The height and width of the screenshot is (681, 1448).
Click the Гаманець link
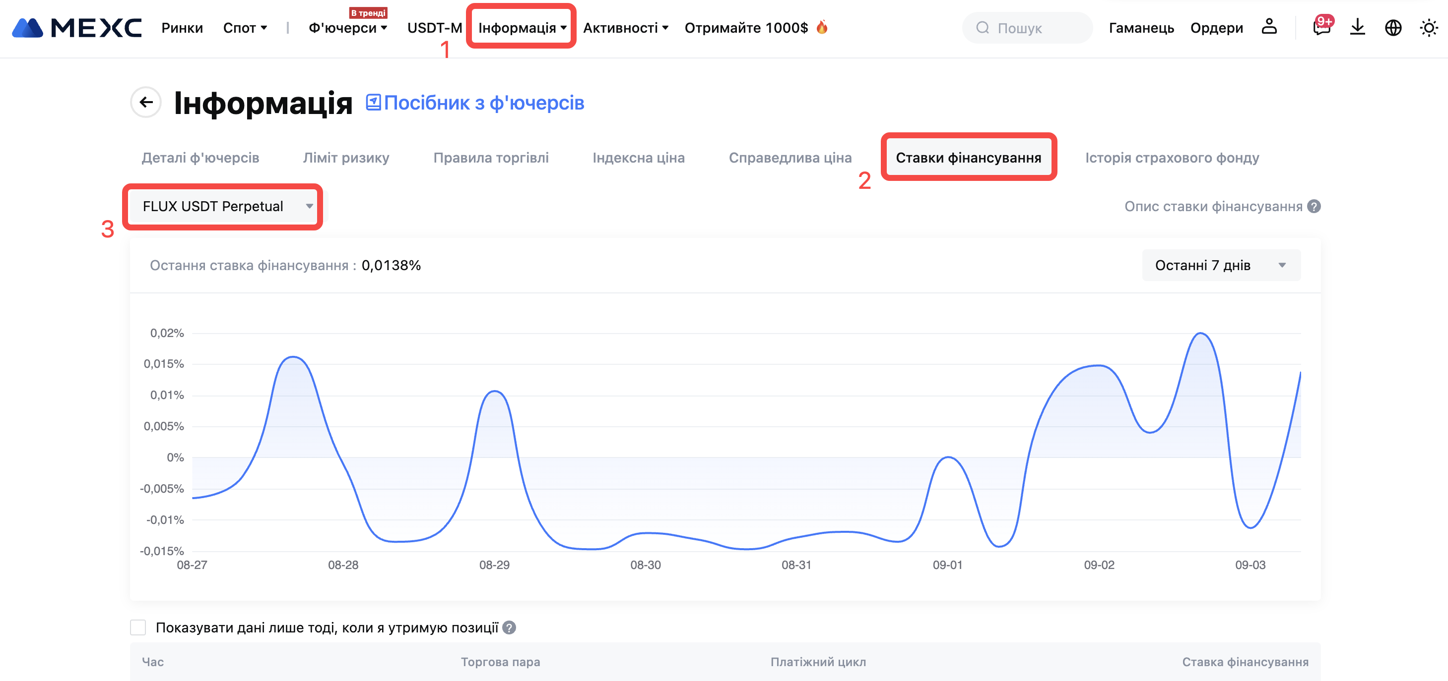pos(1141,28)
